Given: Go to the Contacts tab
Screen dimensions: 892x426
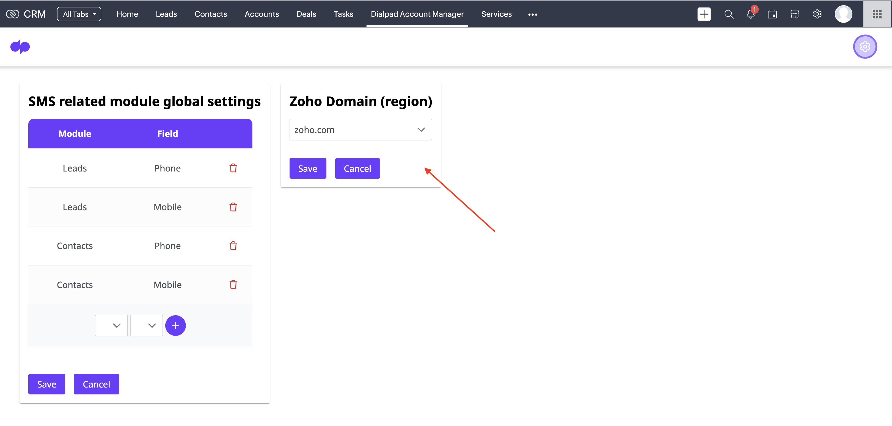Looking at the screenshot, I should point(211,14).
